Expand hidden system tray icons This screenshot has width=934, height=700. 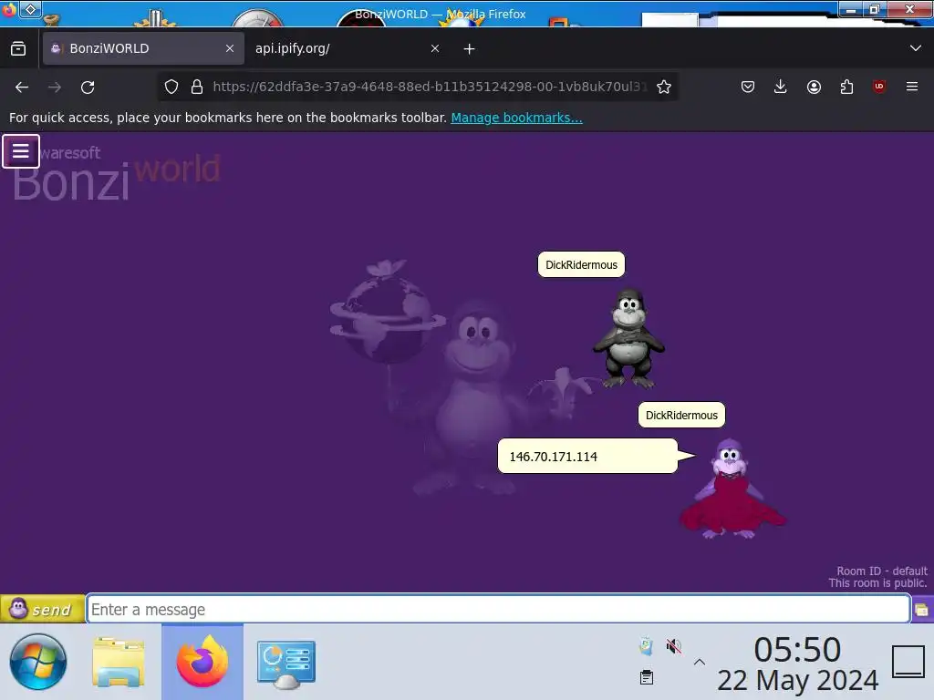[700, 662]
